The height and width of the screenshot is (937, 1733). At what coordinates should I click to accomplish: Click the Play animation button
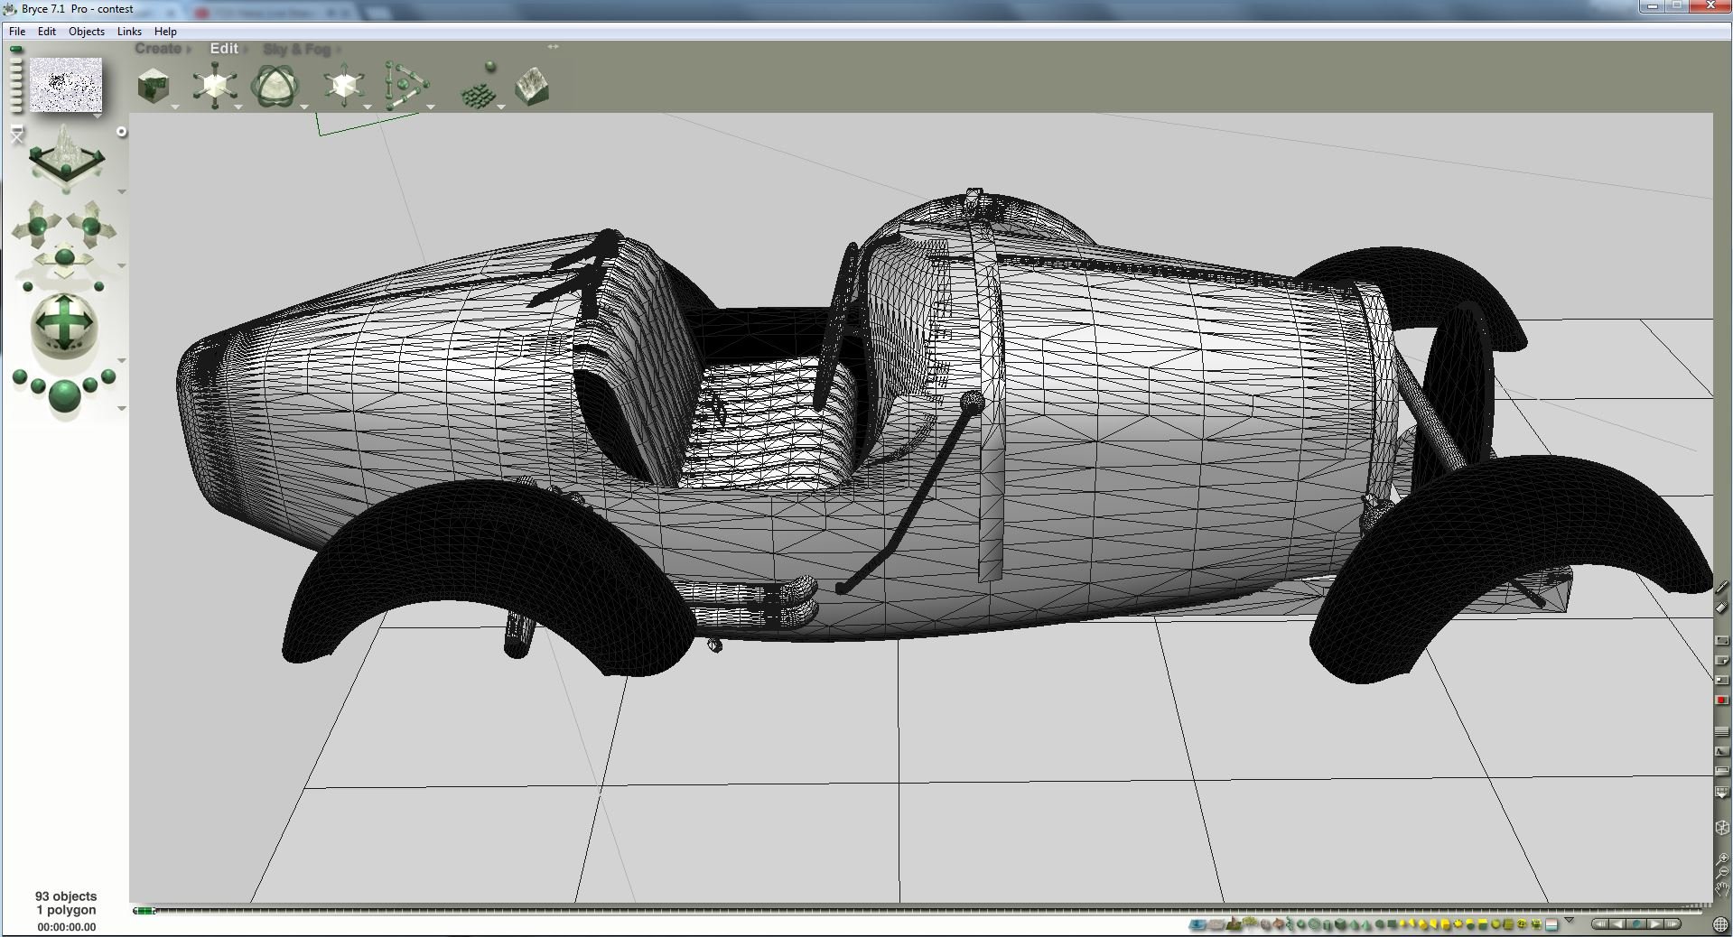tap(1654, 924)
